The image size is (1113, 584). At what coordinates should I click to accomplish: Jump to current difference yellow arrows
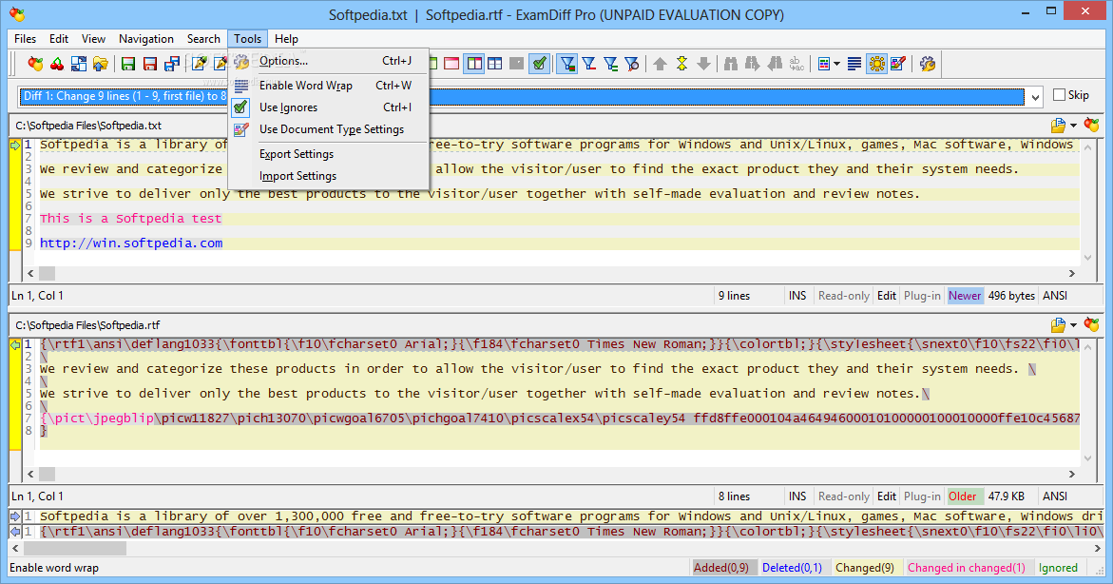coord(682,64)
